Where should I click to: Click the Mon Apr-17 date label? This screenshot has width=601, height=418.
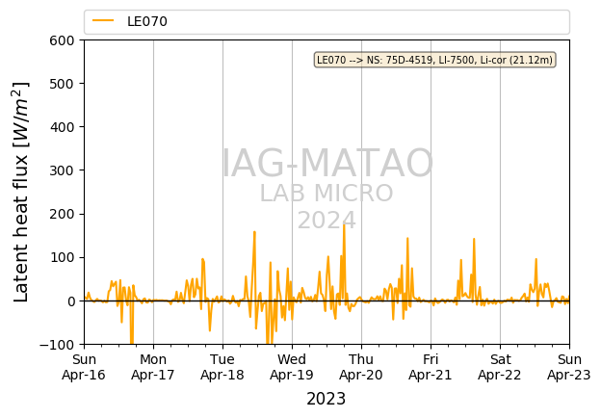[153, 367]
